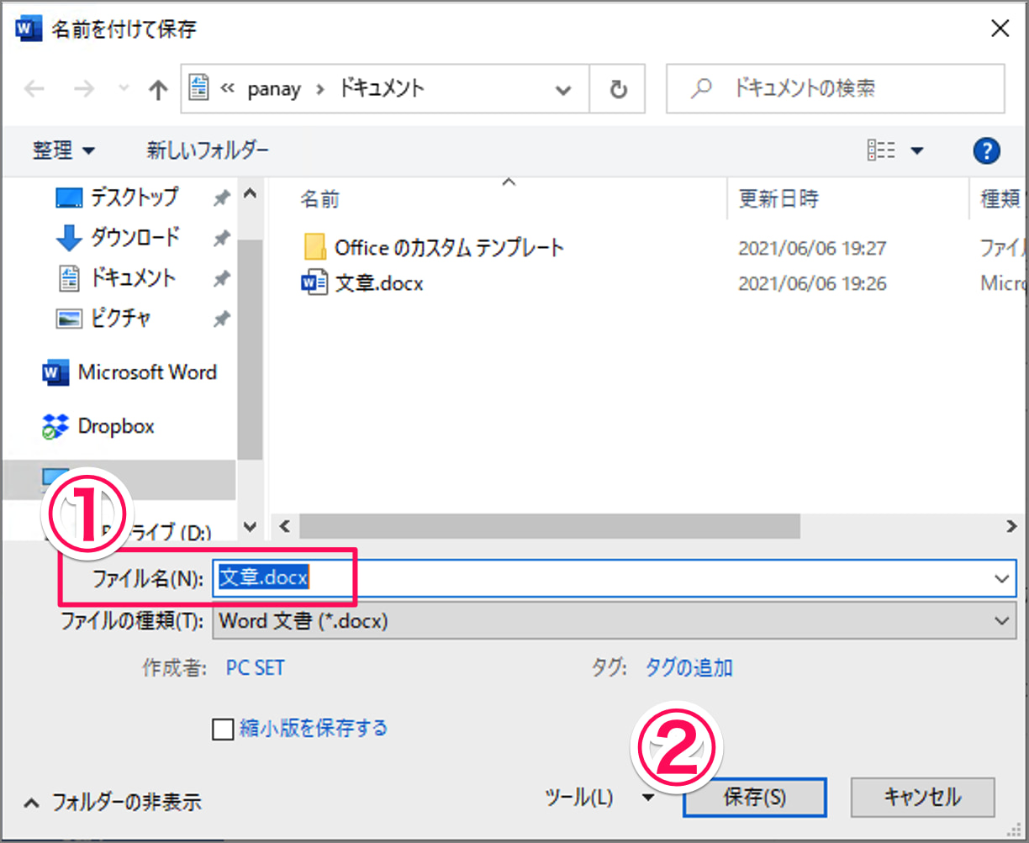Click panay in the address path
This screenshot has height=843, width=1029.
(x=274, y=89)
